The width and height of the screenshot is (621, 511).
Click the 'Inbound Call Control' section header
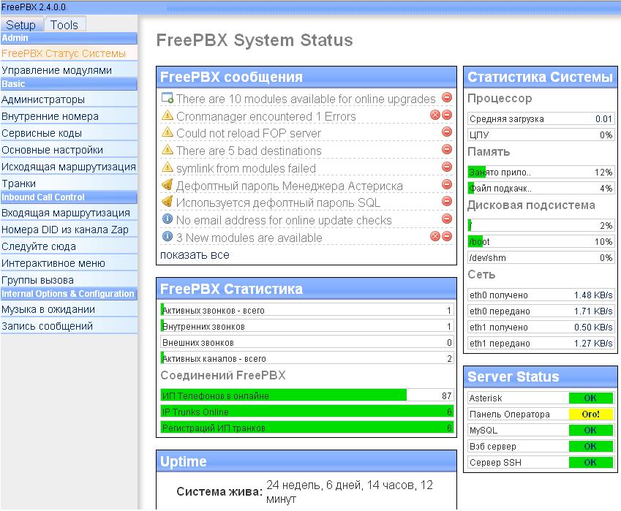69,197
